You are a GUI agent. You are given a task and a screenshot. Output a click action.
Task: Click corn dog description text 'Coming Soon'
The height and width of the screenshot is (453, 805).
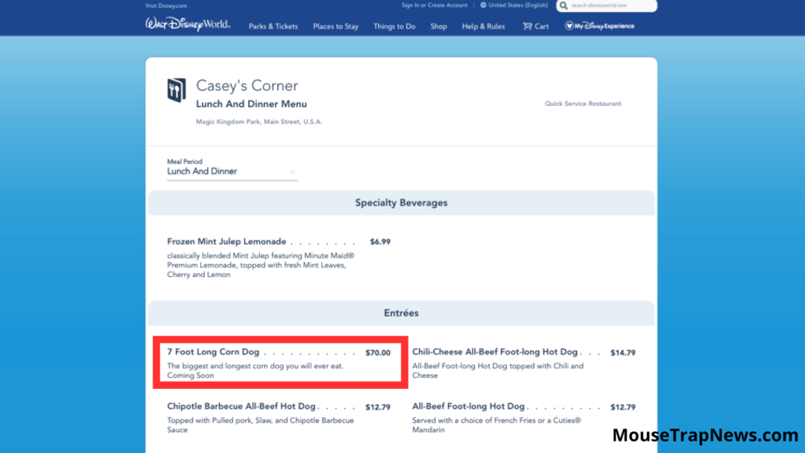click(x=191, y=376)
